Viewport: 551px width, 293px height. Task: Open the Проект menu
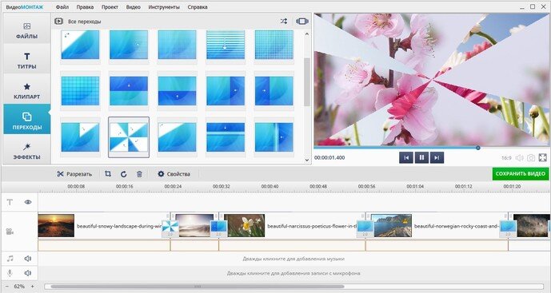pos(110,6)
